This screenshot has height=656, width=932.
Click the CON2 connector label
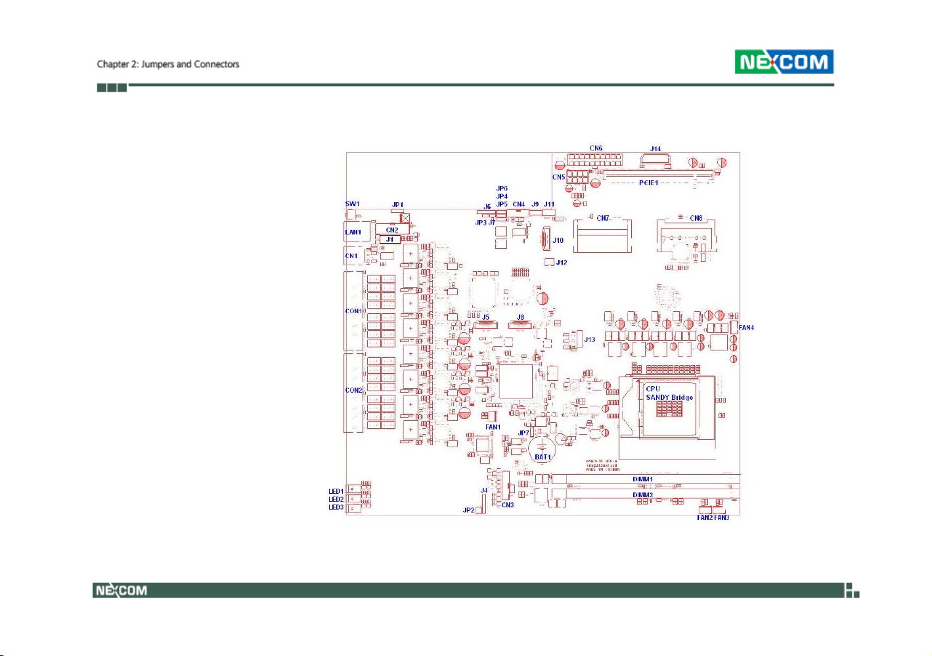pos(353,390)
